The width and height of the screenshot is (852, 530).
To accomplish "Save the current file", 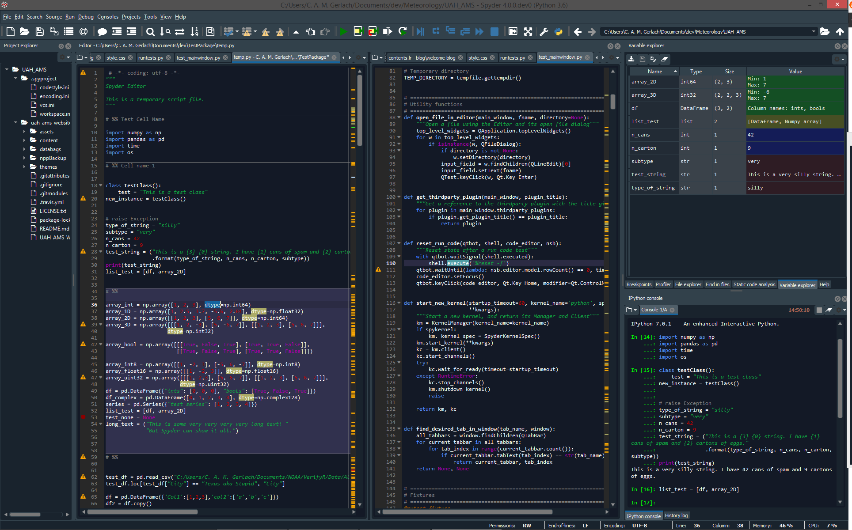I will pyautogui.click(x=39, y=31).
